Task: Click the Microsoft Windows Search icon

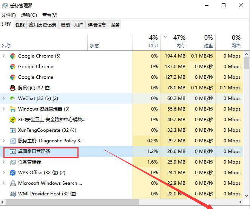Action: pyautogui.click(x=13, y=183)
